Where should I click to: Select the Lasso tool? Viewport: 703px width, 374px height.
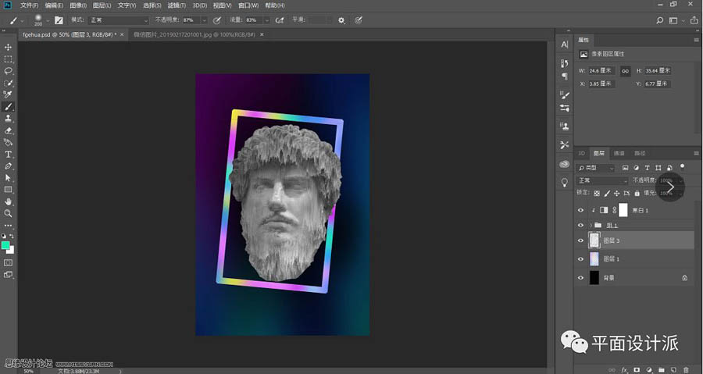pyautogui.click(x=9, y=71)
